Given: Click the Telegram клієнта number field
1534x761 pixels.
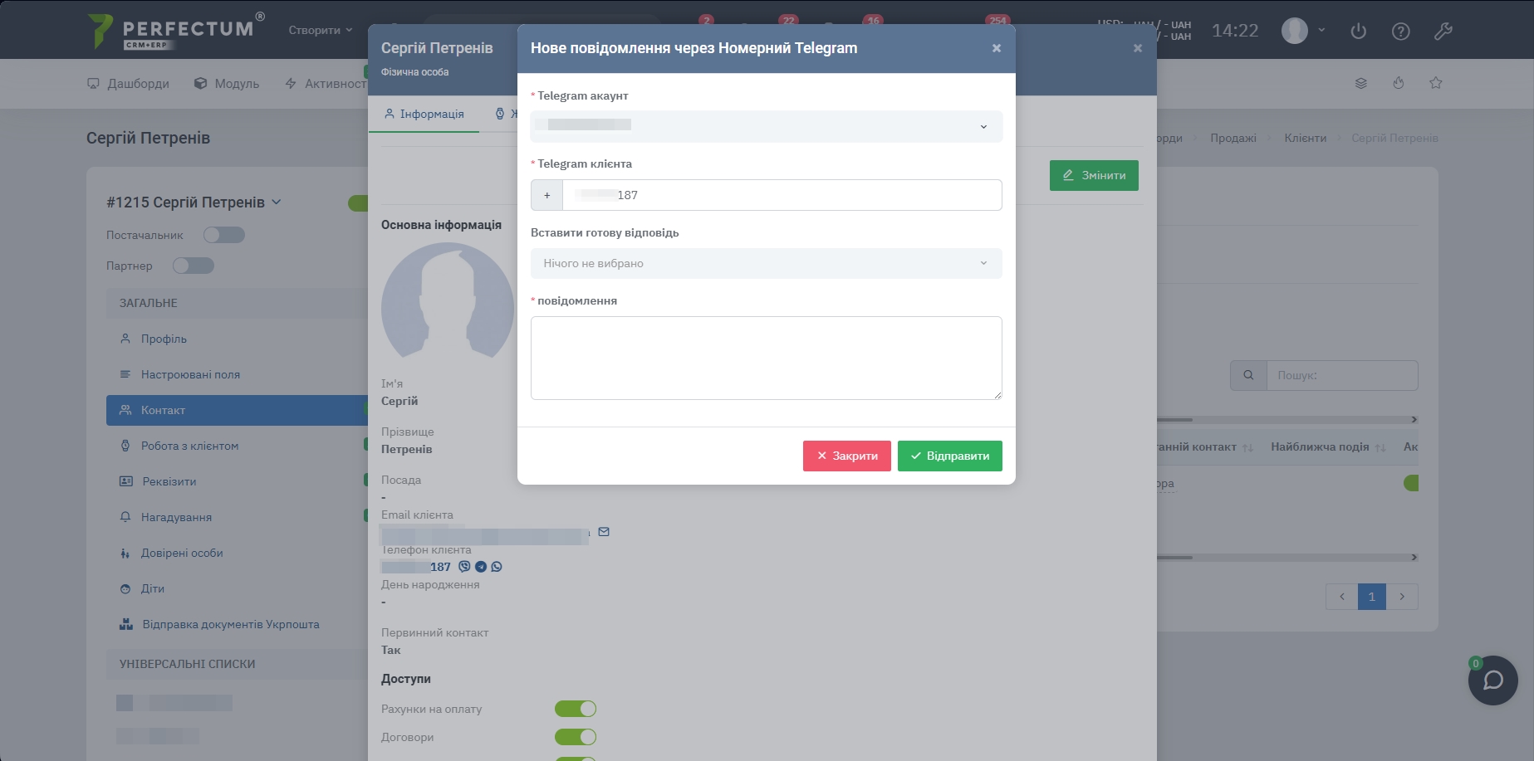Looking at the screenshot, I should click(x=782, y=195).
